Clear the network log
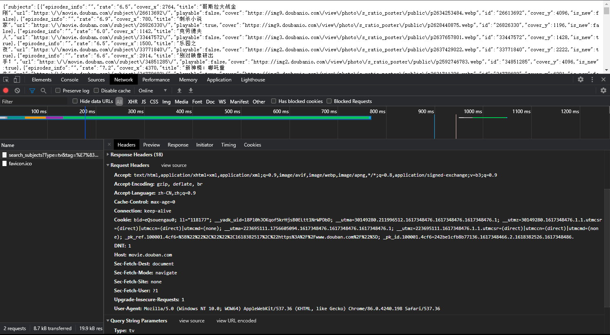 click(x=17, y=90)
